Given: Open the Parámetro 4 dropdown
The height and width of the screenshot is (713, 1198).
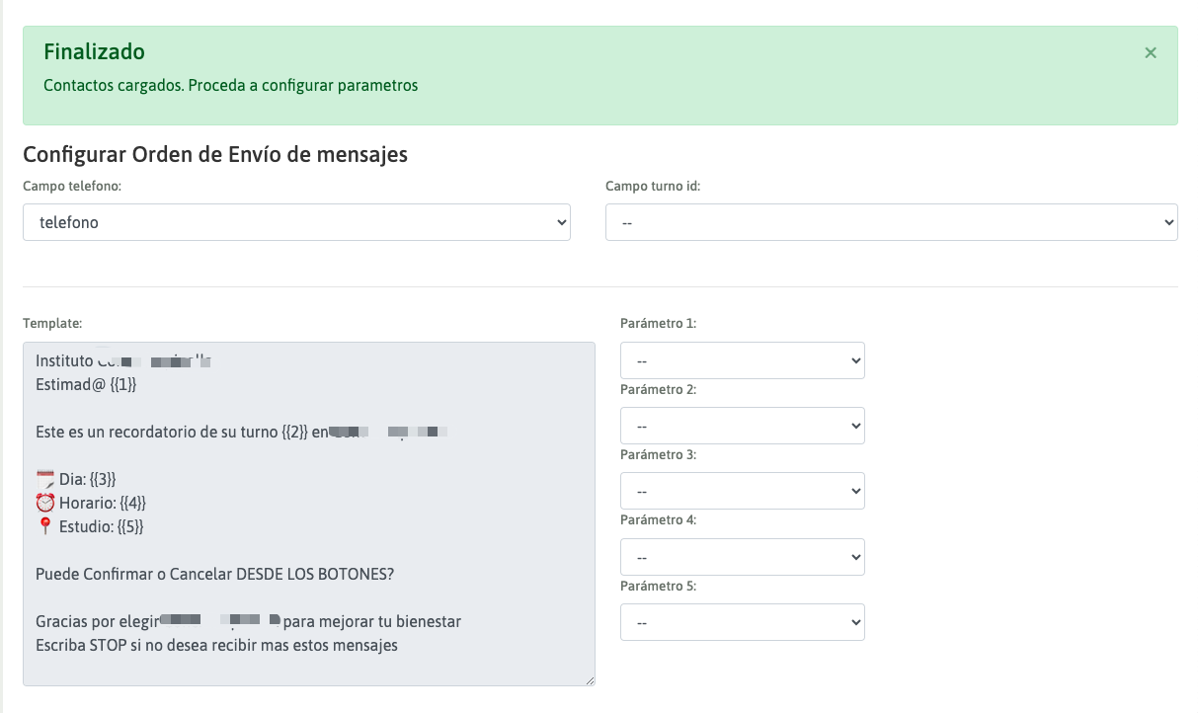Looking at the screenshot, I should [742, 557].
